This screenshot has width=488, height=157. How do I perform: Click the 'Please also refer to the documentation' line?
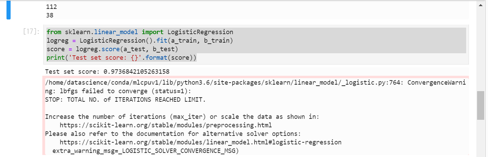tap(173, 134)
